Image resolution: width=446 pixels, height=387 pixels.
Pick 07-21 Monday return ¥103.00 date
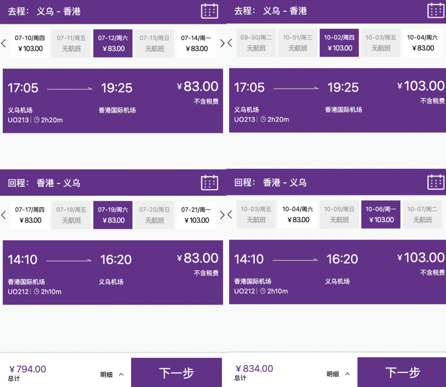point(196,215)
